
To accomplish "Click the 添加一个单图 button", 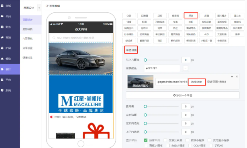I will pos(183,95).
